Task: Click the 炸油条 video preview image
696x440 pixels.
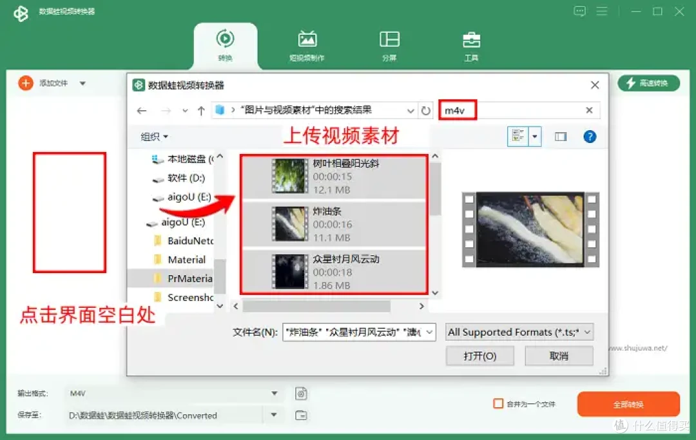Action: tap(530, 229)
